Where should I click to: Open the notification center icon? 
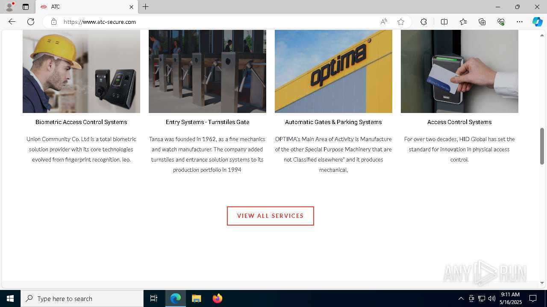[533, 298]
